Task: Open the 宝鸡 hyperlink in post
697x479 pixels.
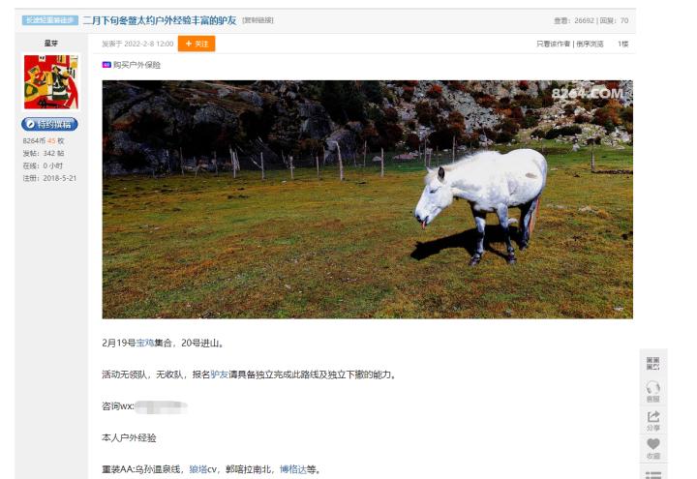Action: pos(145,343)
